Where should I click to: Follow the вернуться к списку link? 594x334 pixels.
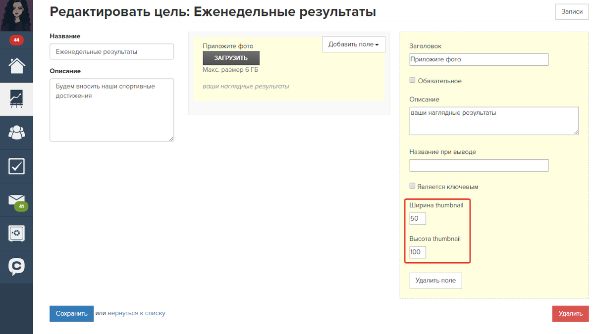[x=136, y=313]
